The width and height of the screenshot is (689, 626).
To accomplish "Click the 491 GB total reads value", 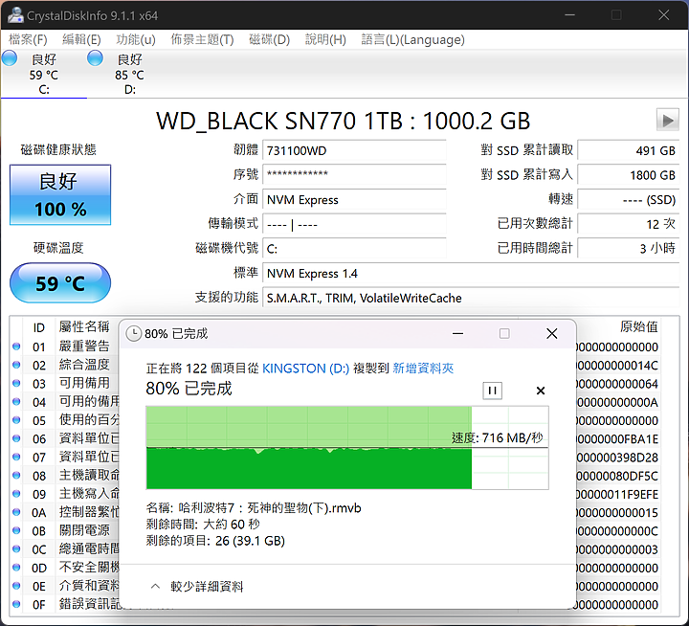I will (629, 151).
